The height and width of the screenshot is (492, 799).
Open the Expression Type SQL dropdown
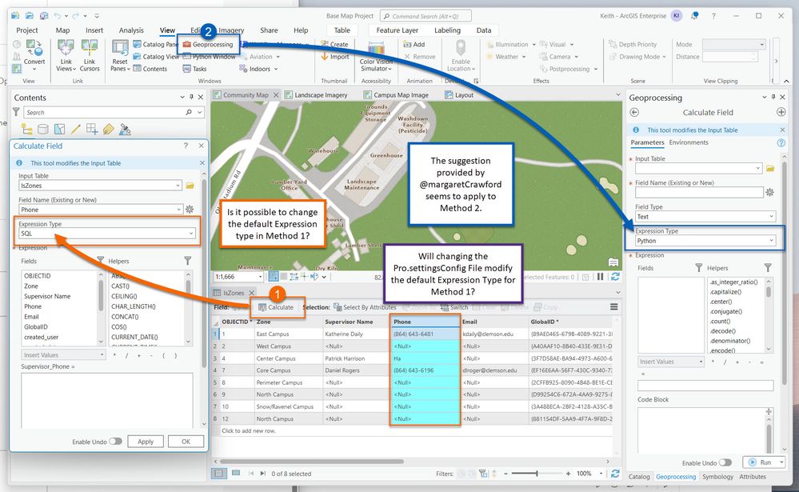[x=107, y=234]
